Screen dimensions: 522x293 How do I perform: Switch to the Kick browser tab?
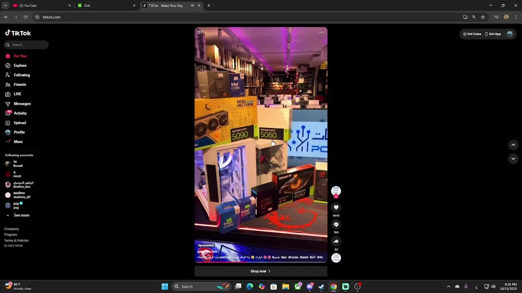(x=107, y=6)
